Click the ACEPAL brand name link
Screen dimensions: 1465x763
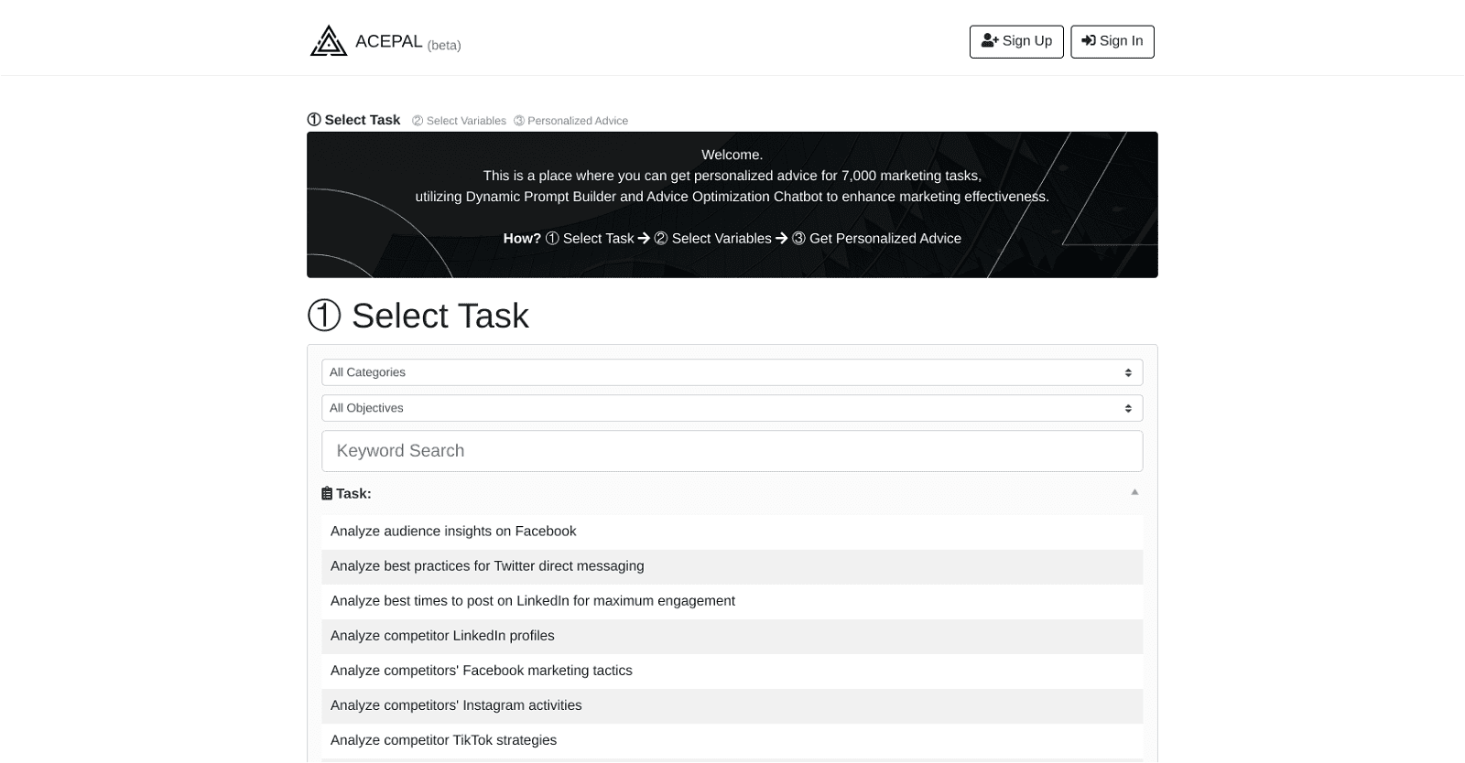pos(388,41)
